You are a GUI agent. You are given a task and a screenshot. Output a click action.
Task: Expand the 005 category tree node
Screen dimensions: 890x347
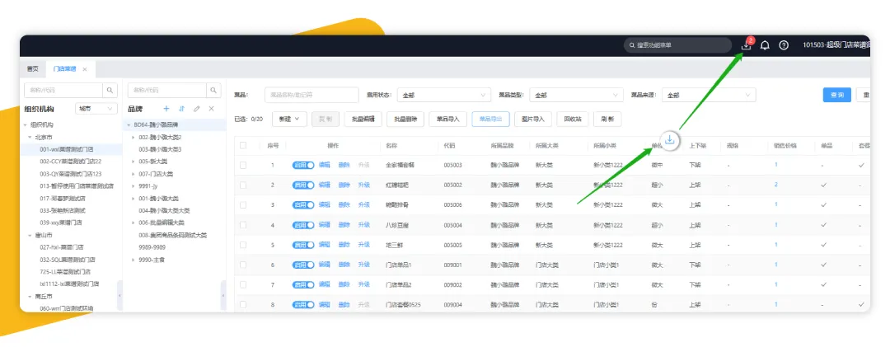tap(133, 162)
